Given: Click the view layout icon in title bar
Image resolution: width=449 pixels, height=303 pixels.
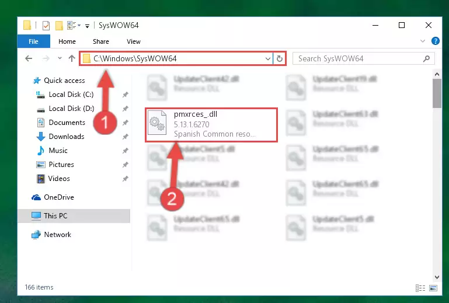Looking at the screenshot, I should pyautogui.click(x=72, y=26).
